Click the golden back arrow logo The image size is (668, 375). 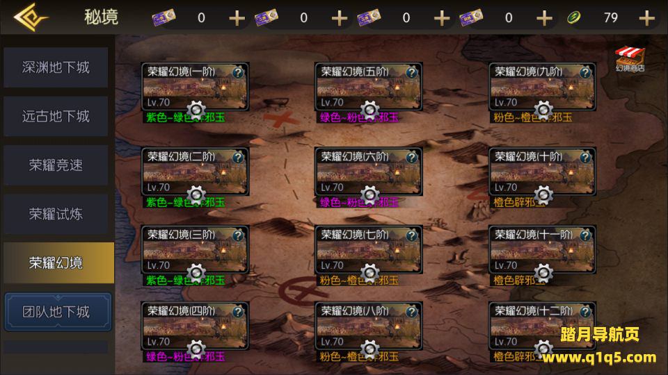pos(31,17)
